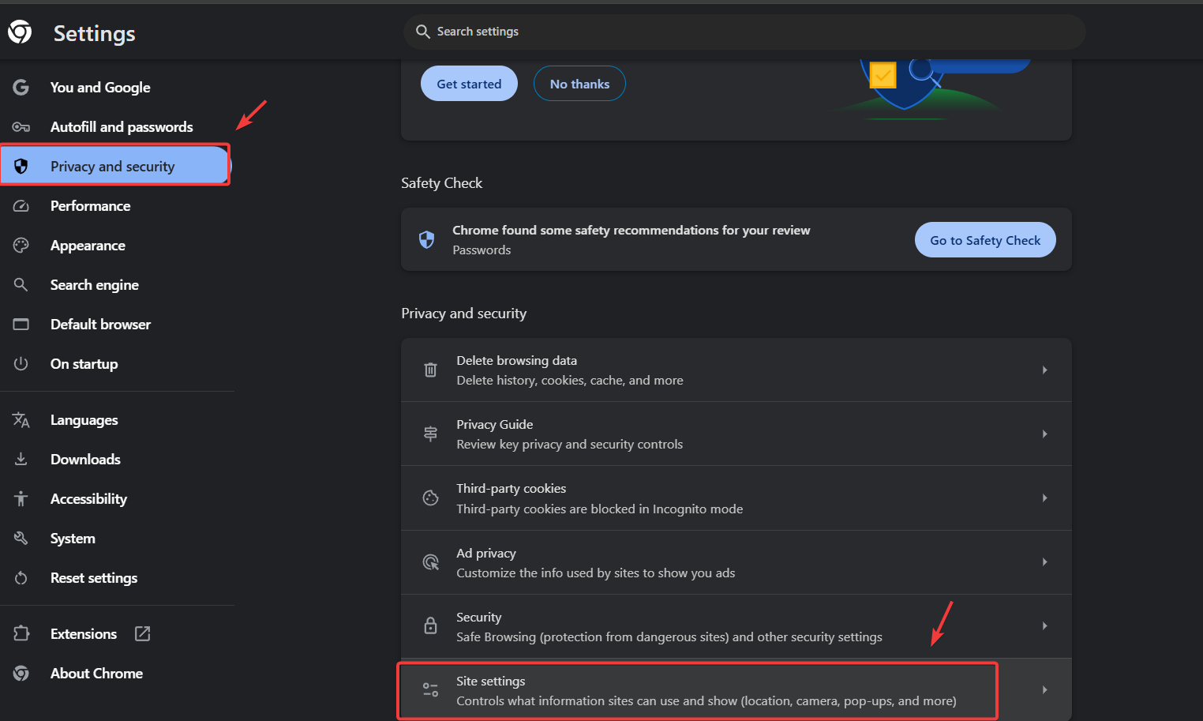The height and width of the screenshot is (721, 1203).
Task: Open Security via its right arrow
Action: click(x=1044, y=625)
